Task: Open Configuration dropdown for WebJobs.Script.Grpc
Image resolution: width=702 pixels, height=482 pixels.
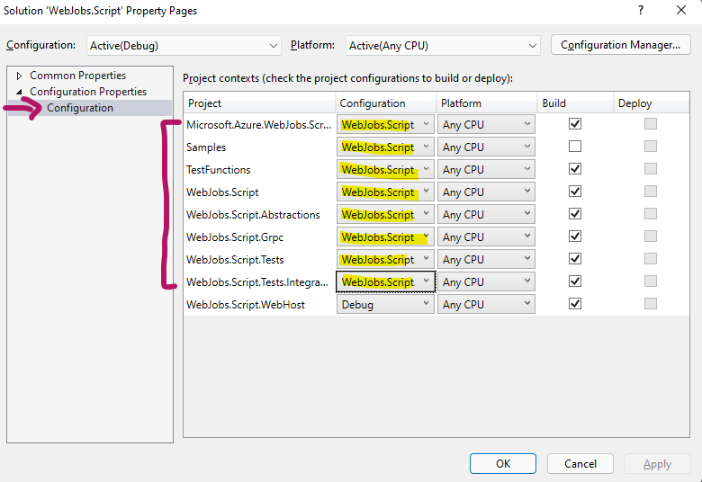Action: pyautogui.click(x=385, y=237)
